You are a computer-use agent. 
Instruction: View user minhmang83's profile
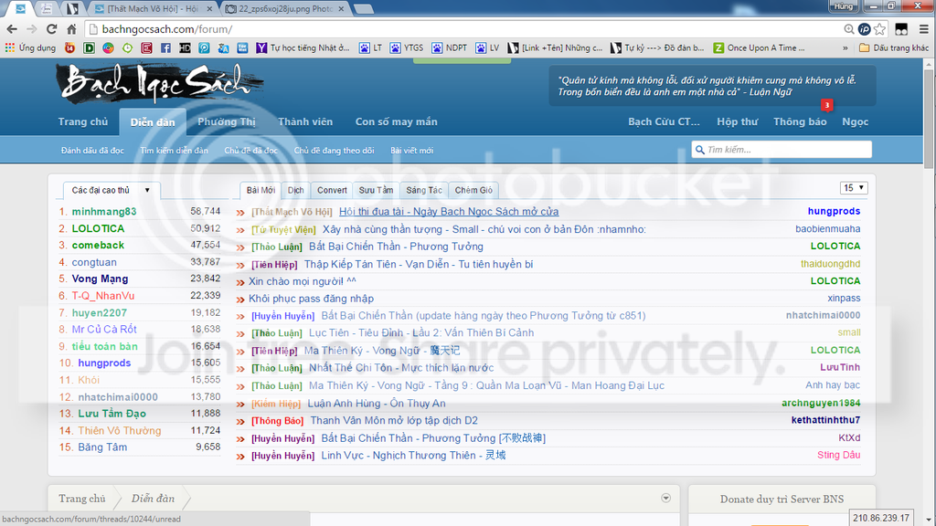pos(103,211)
